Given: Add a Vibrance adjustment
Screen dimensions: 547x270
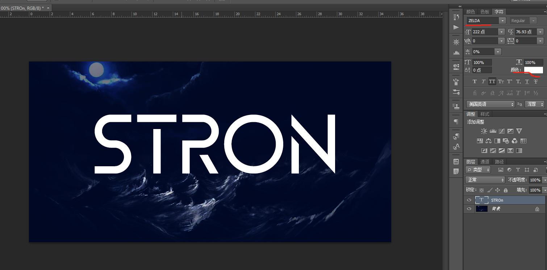Looking at the screenshot, I should pyautogui.click(x=519, y=131).
